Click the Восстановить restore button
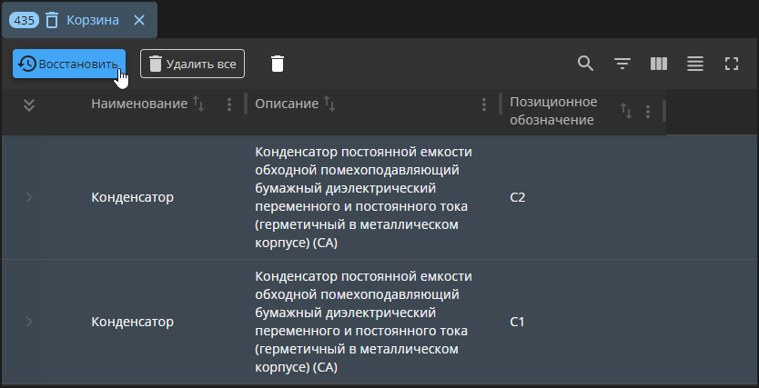759x388 pixels. pos(69,64)
